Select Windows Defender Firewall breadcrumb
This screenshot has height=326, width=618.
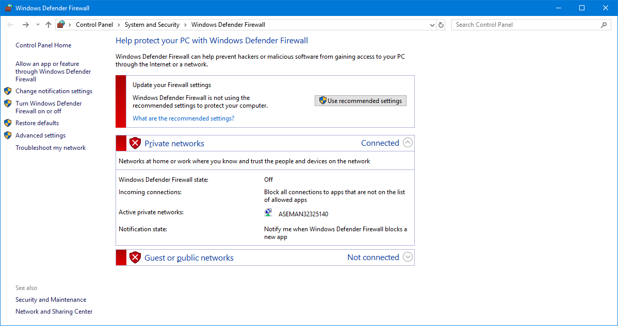[228, 25]
